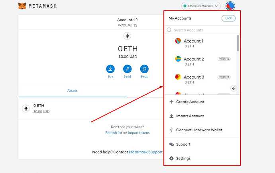The image size is (275, 173).
Task: Click the Buy download-arrow button
Action: click(x=110, y=69)
